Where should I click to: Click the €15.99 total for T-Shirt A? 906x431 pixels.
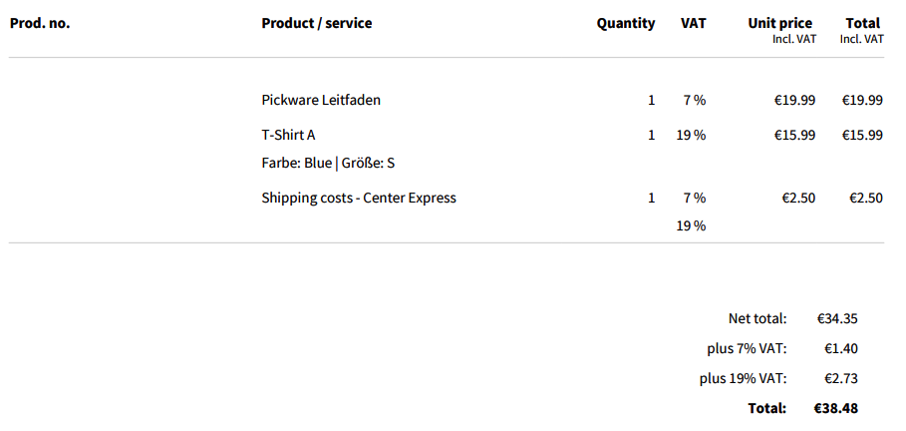pyautogui.click(x=862, y=135)
